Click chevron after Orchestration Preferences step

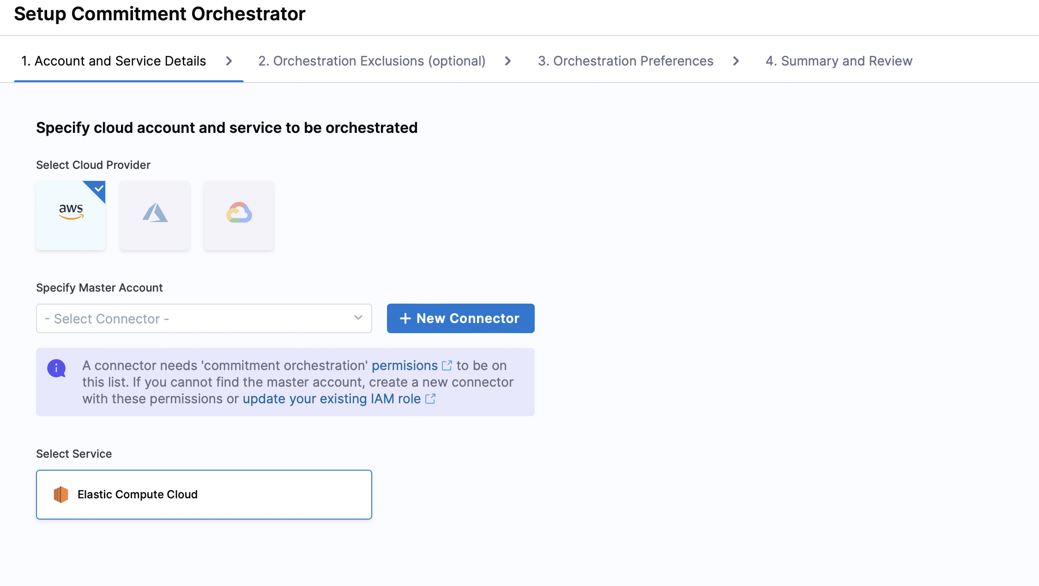pyautogui.click(x=736, y=61)
